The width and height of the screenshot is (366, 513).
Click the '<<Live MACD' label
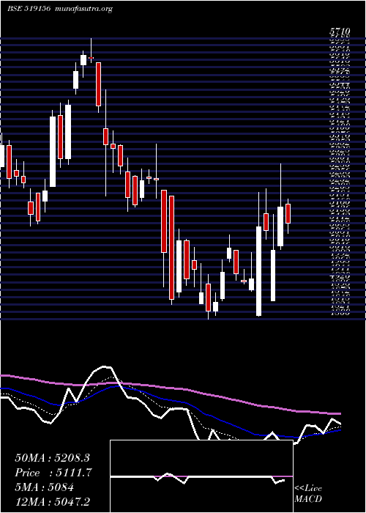(x=308, y=494)
